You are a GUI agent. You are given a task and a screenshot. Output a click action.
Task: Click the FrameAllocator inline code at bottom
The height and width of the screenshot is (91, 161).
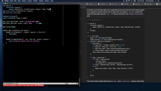(126, 81)
